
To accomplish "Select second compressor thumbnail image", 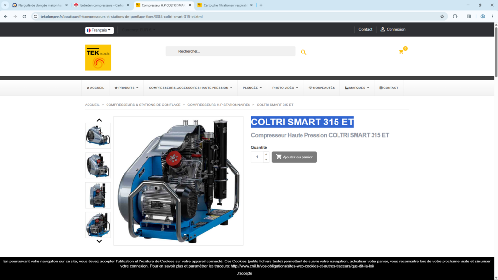I will [x=98, y=165].
